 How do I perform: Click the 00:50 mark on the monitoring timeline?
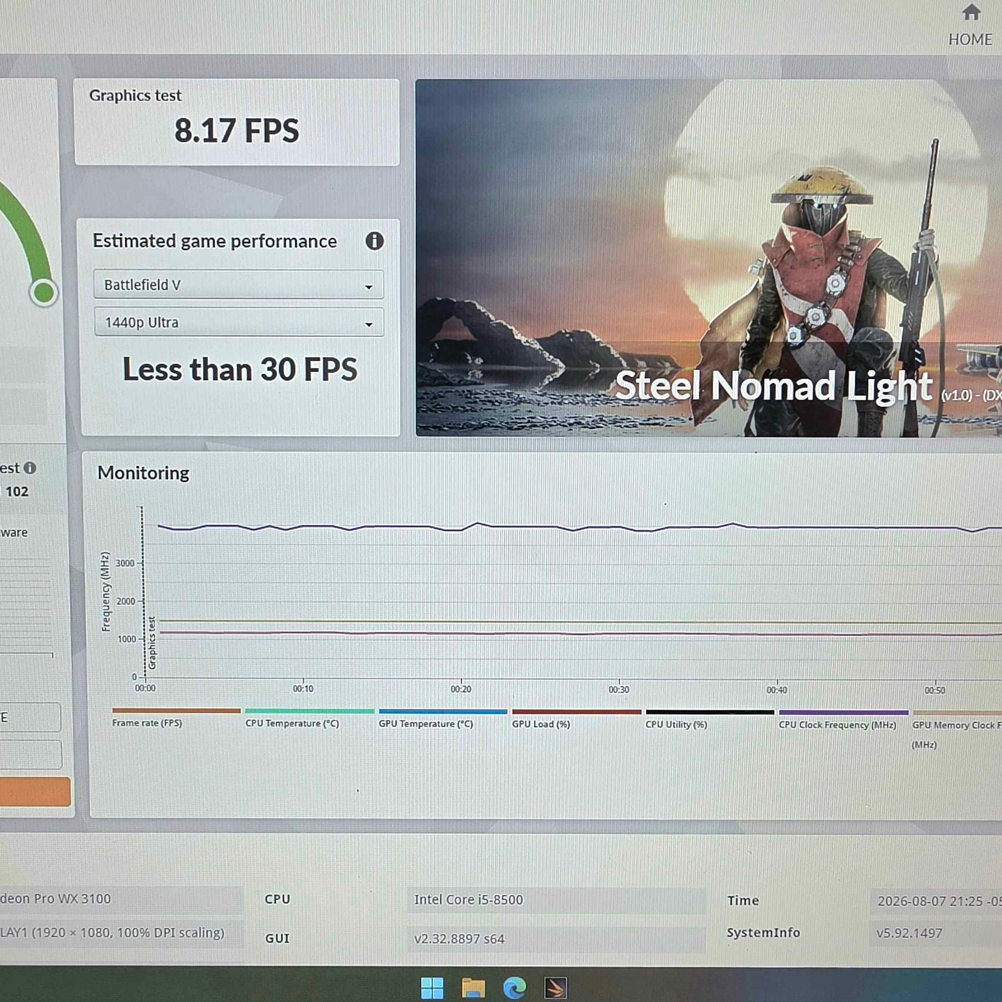(935, 691)
